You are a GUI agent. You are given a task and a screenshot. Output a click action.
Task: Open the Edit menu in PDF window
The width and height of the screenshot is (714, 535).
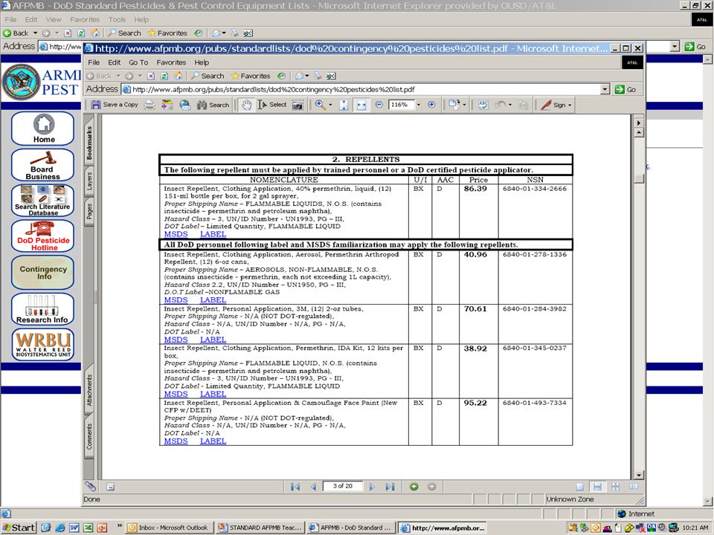tap(114, 62)
